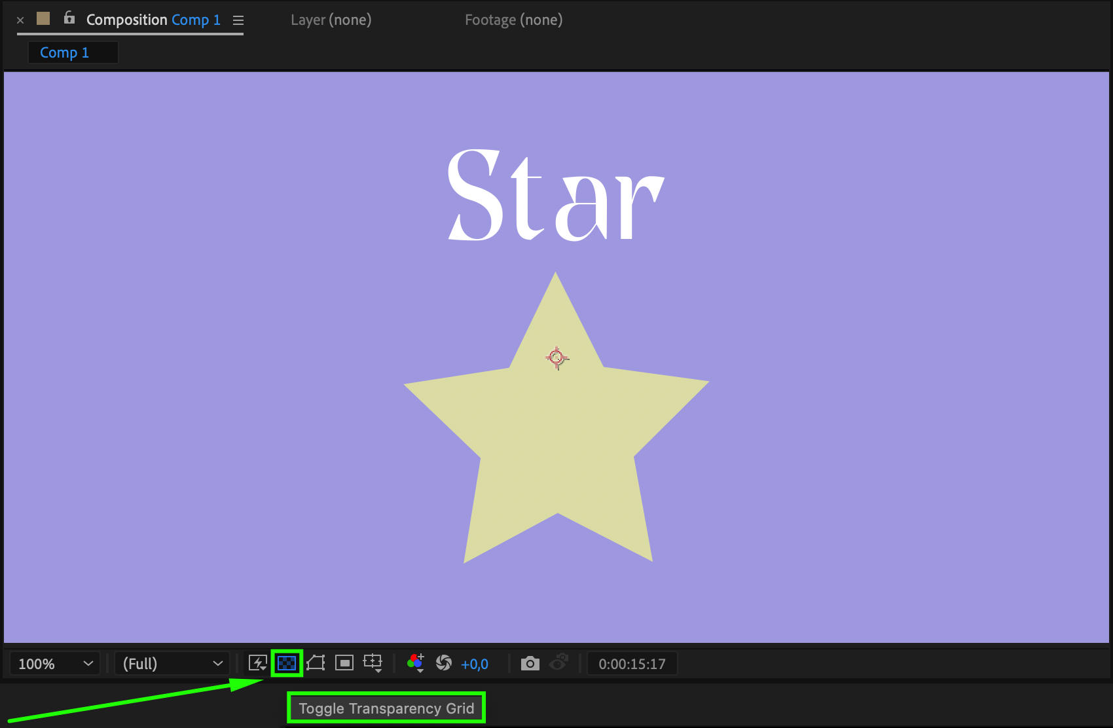1113x728 pixels.
Task: Open the 100% magnification dropdown
Action: 55,664
